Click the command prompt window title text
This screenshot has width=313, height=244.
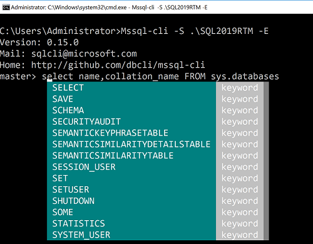pyautogui.click(x=109, y=8)
